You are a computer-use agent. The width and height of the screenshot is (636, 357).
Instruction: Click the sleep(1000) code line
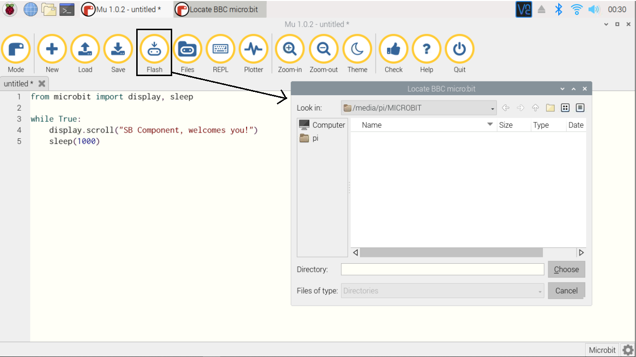coord(74,142)
